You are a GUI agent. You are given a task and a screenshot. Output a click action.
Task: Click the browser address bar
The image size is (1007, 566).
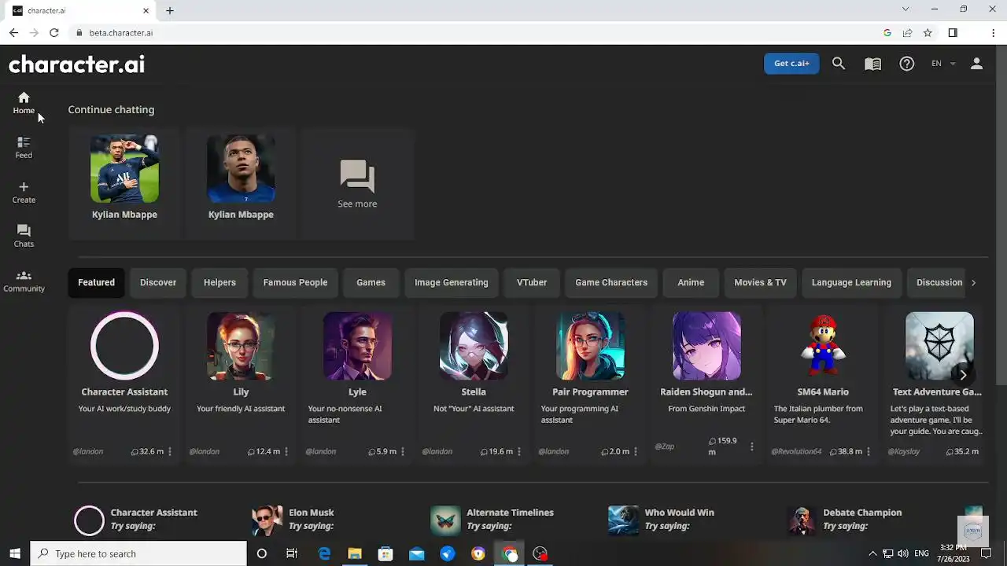click(472, 33)
